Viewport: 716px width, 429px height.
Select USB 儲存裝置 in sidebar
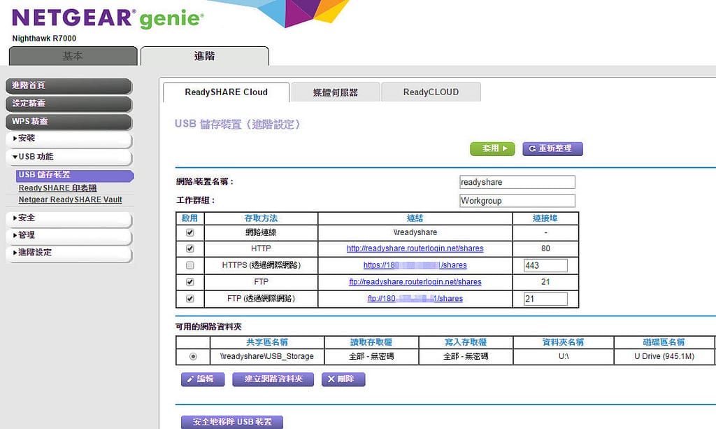click(x=75, y=175)
